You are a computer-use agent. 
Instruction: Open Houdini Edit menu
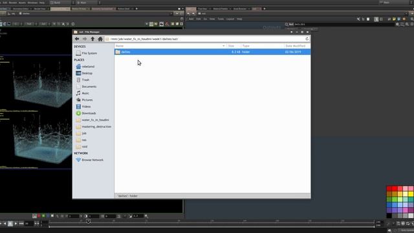click(5, 3)
